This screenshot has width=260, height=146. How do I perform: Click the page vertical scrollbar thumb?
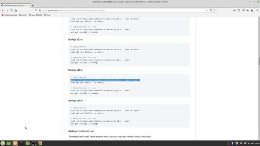(259, 61)
